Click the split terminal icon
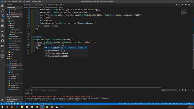Image resolution: width=194 pixels, height=109 pixels. tap(182, 90)
